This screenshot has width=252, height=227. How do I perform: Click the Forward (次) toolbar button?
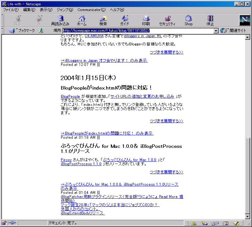(x=39, y=20)
